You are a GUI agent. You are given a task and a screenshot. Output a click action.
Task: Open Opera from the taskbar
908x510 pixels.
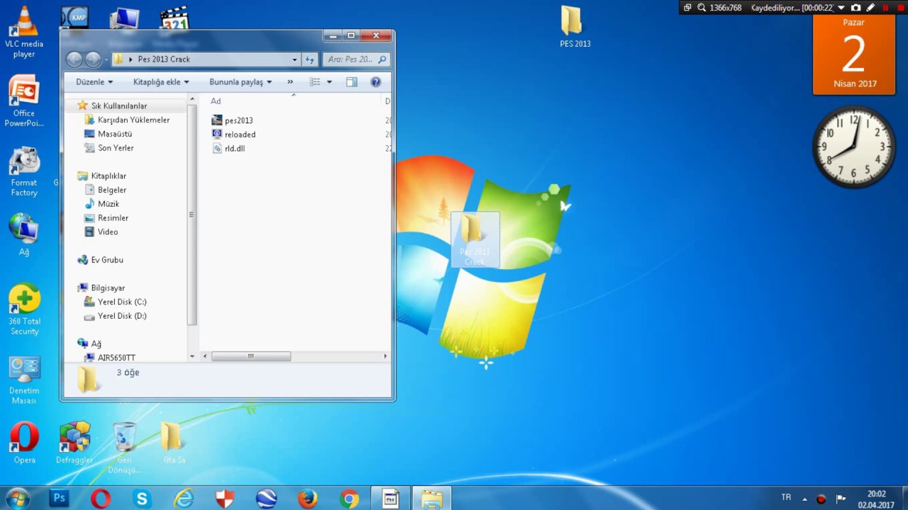101,499
